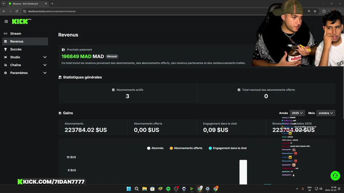The height and width of the screenshot is (193, 344).
Task: Click the zoom magnifier icon in address bar
Action: [309, 11]
